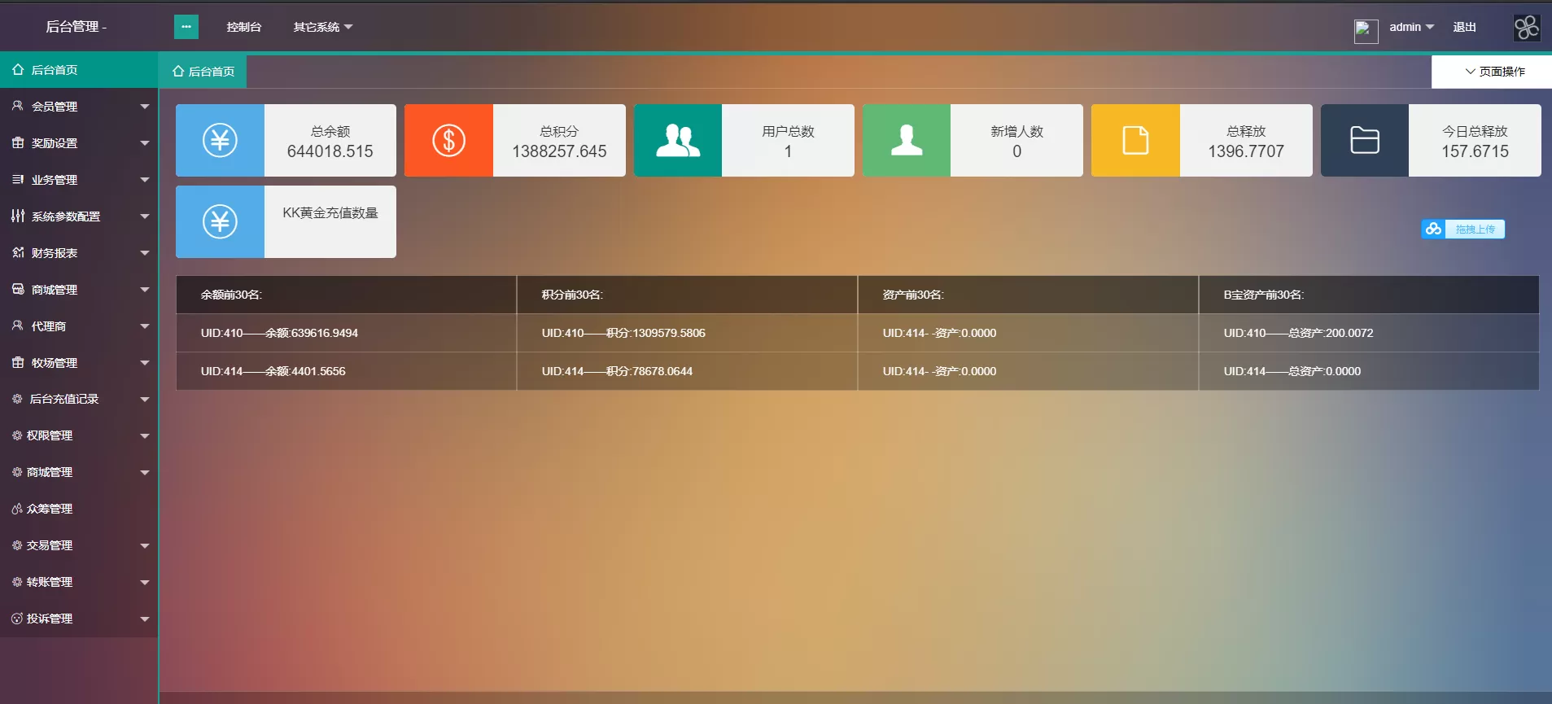Toggle sidebar with the green ellipsis button
Viewport: 1552px width, 704px height.
pos(186,27)
